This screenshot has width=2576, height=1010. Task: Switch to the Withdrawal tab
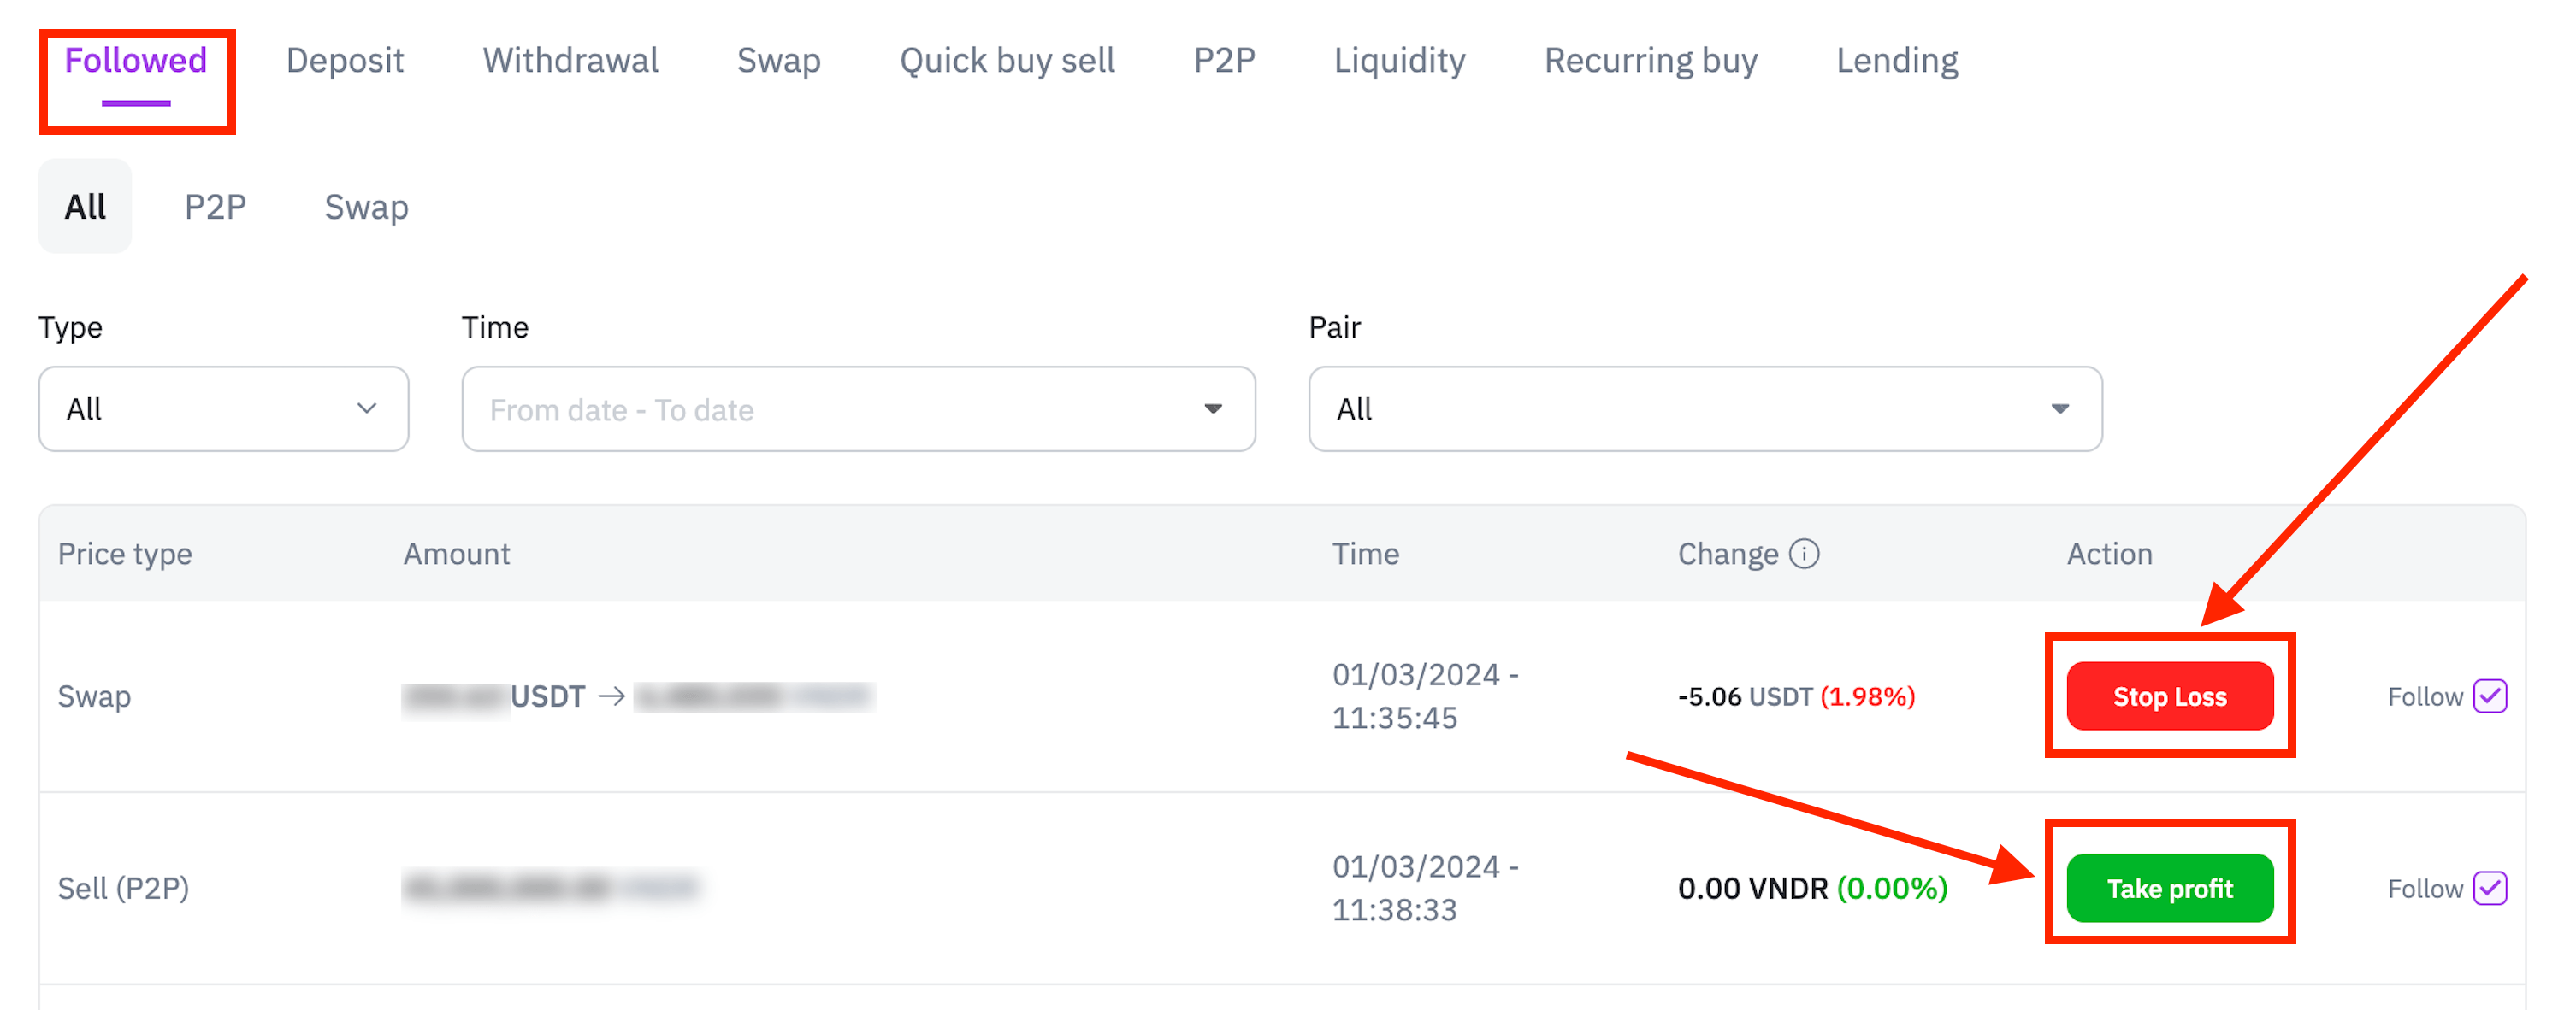(571, 61)
